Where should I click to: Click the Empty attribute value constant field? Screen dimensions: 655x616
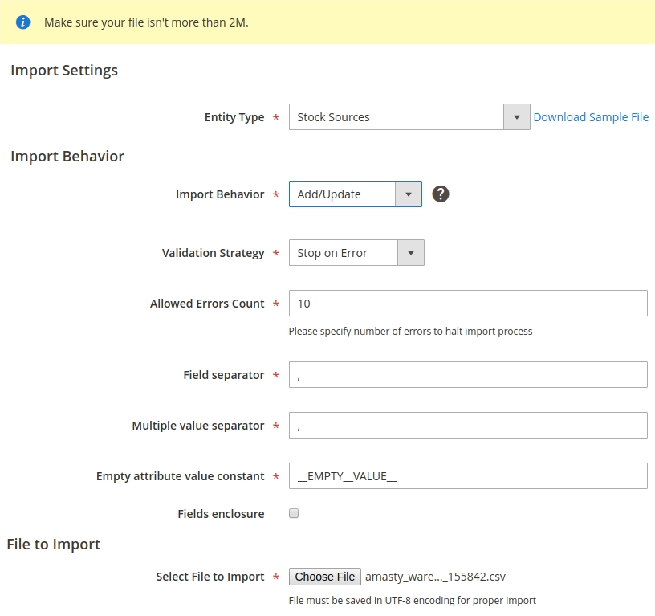[467, 476]
